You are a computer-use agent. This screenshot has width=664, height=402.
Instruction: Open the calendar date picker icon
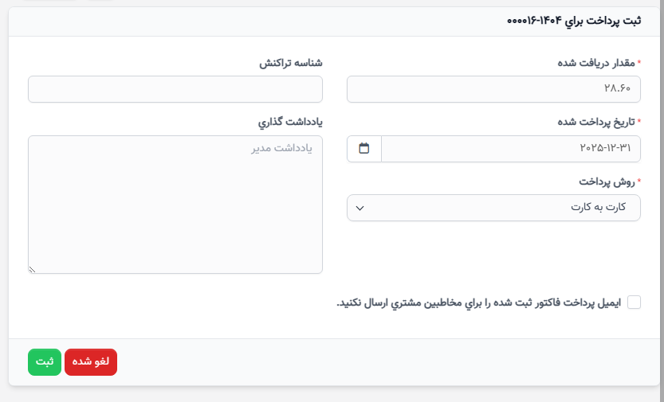[x=363, y=148]
